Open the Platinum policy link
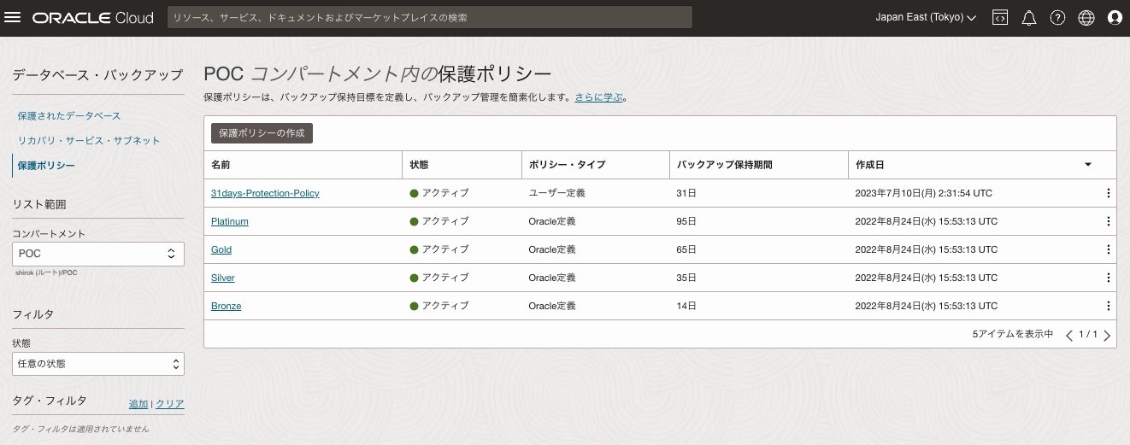This screenshot has width=1130, height=445. pyautogui.click(x=230, y=221)
